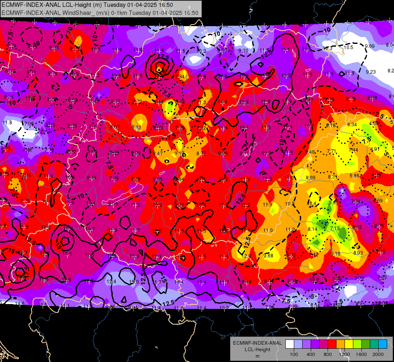Screen dimensions: 394x362
Task: Click the WindShear 0-1km title line
Action: tap(100, 13)
